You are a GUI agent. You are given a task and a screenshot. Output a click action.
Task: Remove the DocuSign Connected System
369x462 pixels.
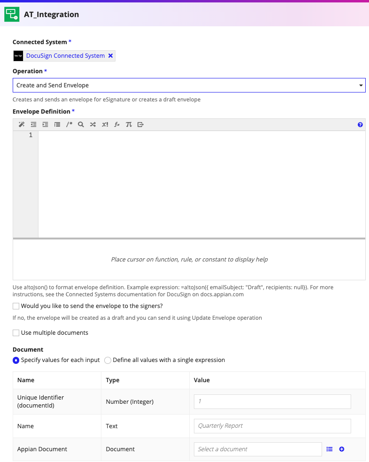(110, 56)
